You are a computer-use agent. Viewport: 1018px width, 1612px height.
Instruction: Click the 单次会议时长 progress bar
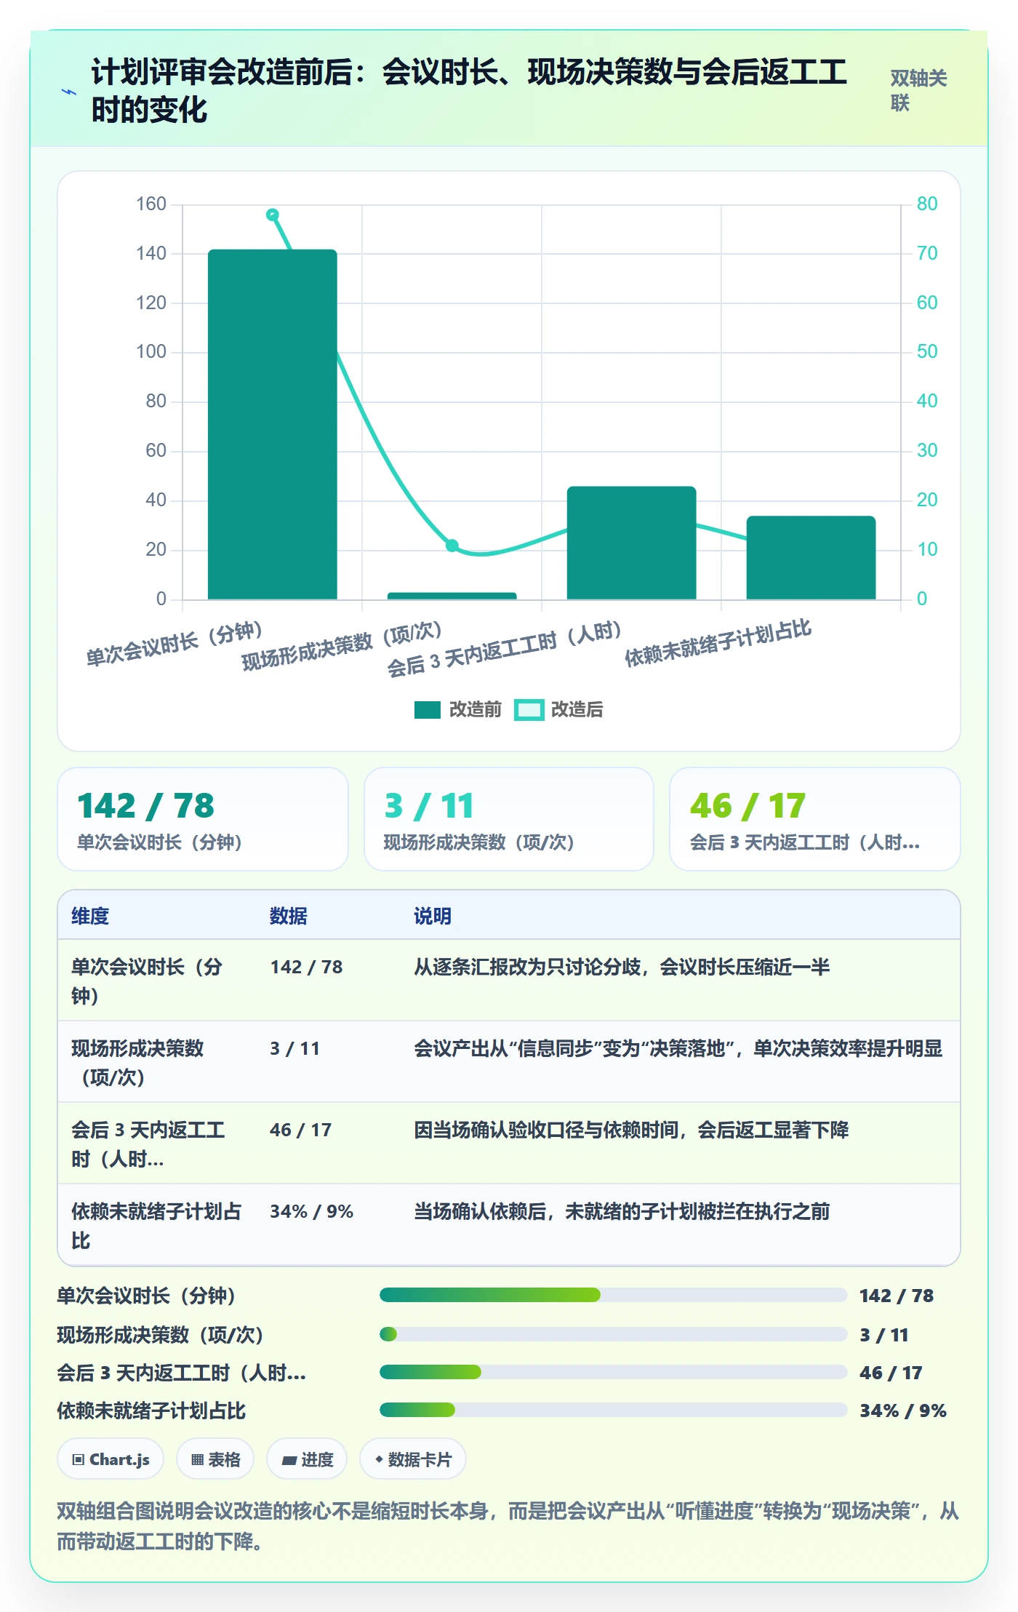click(x=614, y=1295)
